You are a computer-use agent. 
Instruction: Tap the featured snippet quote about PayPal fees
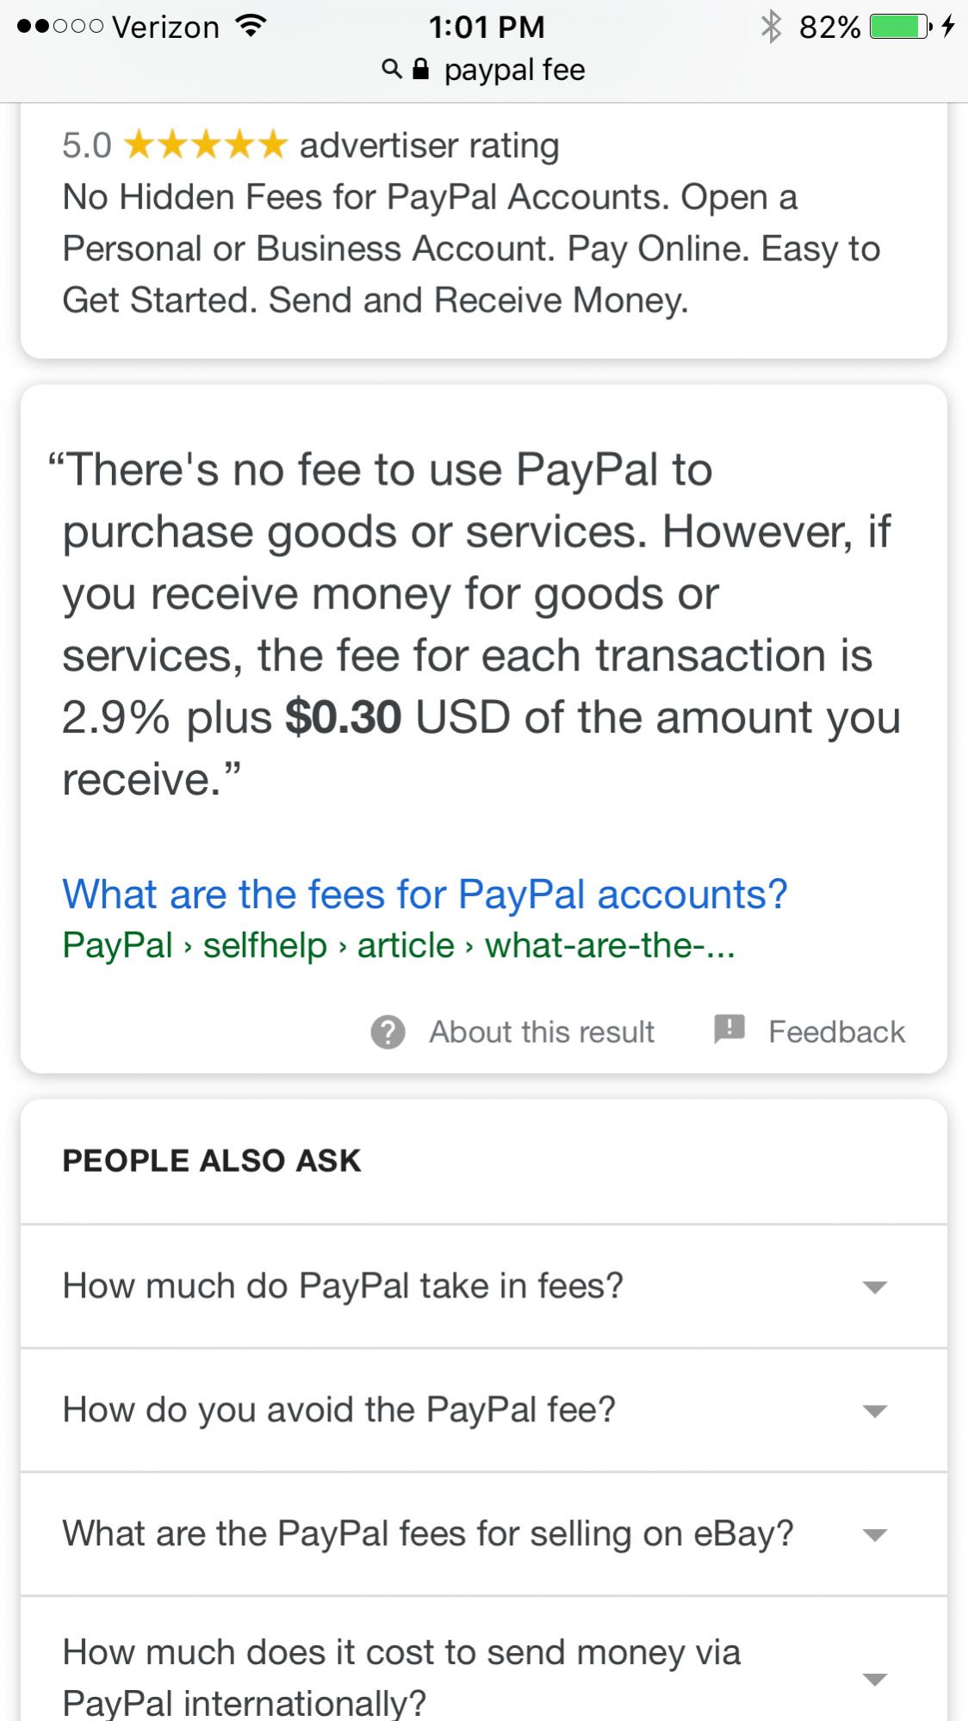(x=479, y=624)
